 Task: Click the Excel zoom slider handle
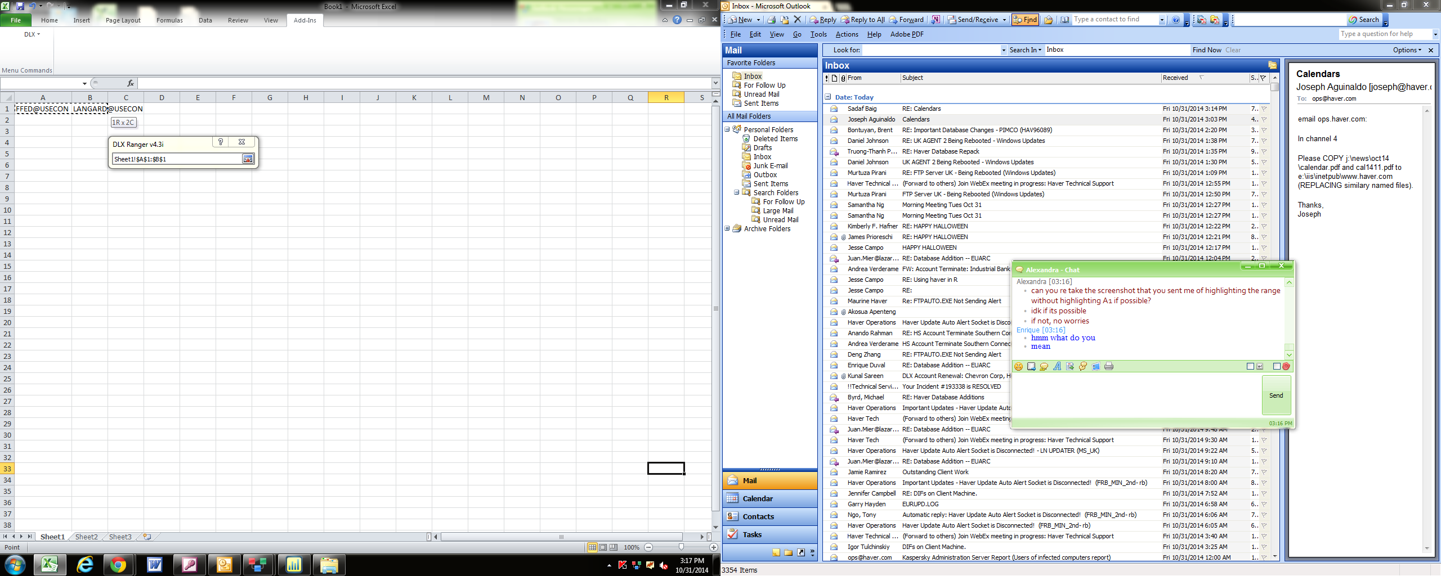pyautogui.click(x=681, y=547)
